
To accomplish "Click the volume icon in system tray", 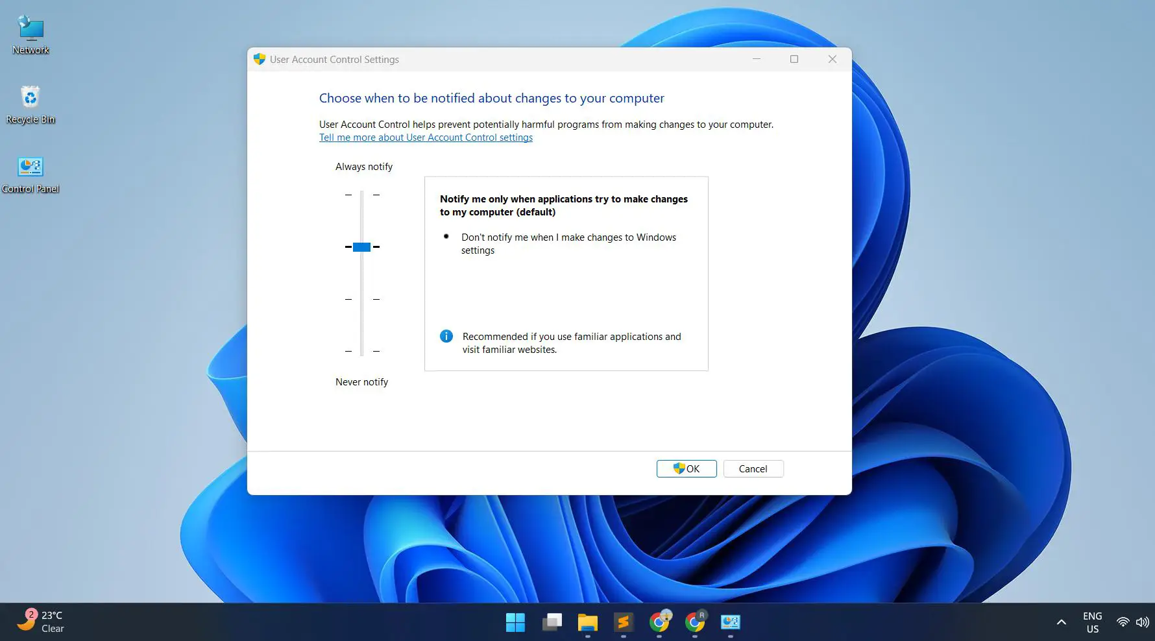I will click(x=1141, y=622).
